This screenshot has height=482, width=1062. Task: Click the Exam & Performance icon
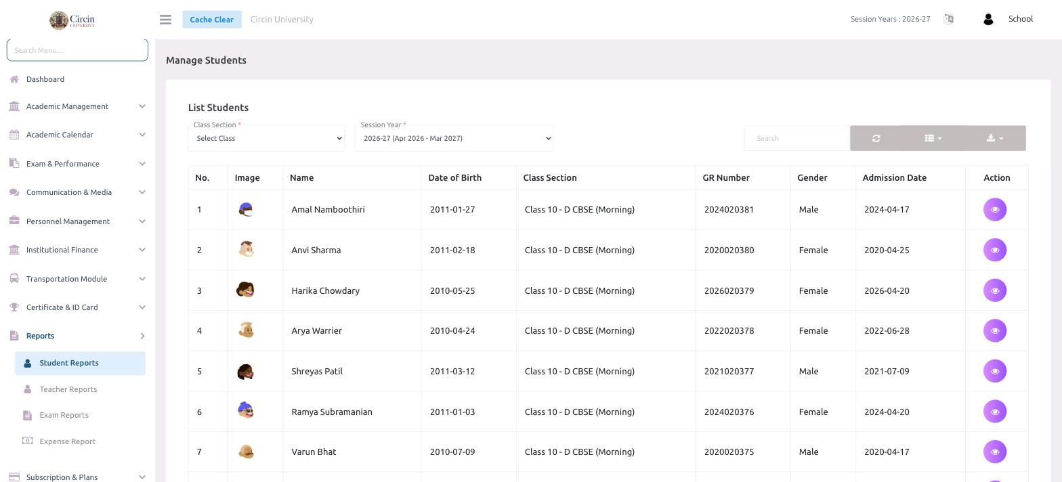(14, 163)
